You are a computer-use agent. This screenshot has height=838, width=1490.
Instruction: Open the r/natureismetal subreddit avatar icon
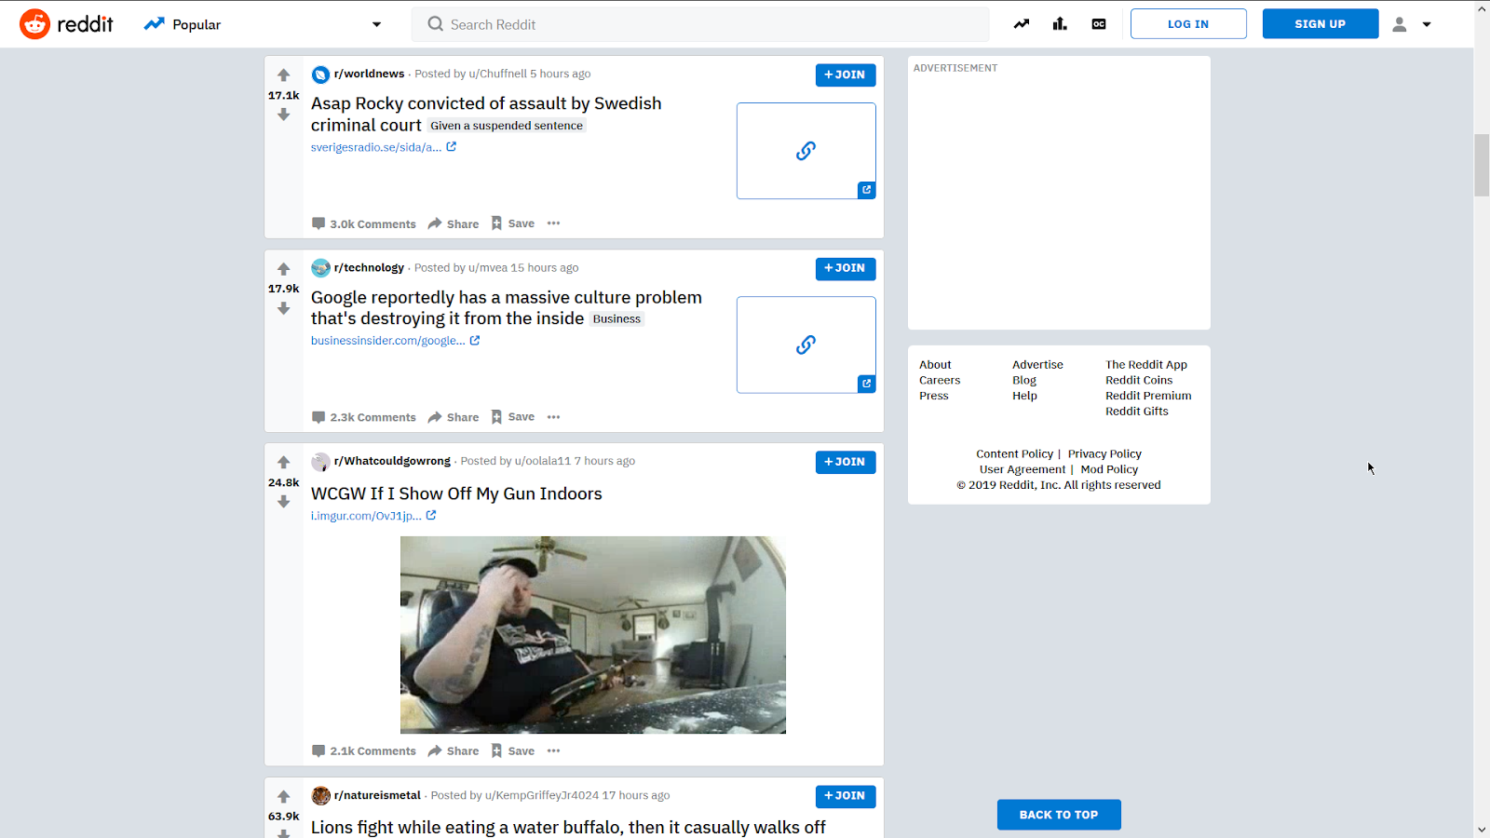[320, 796]
